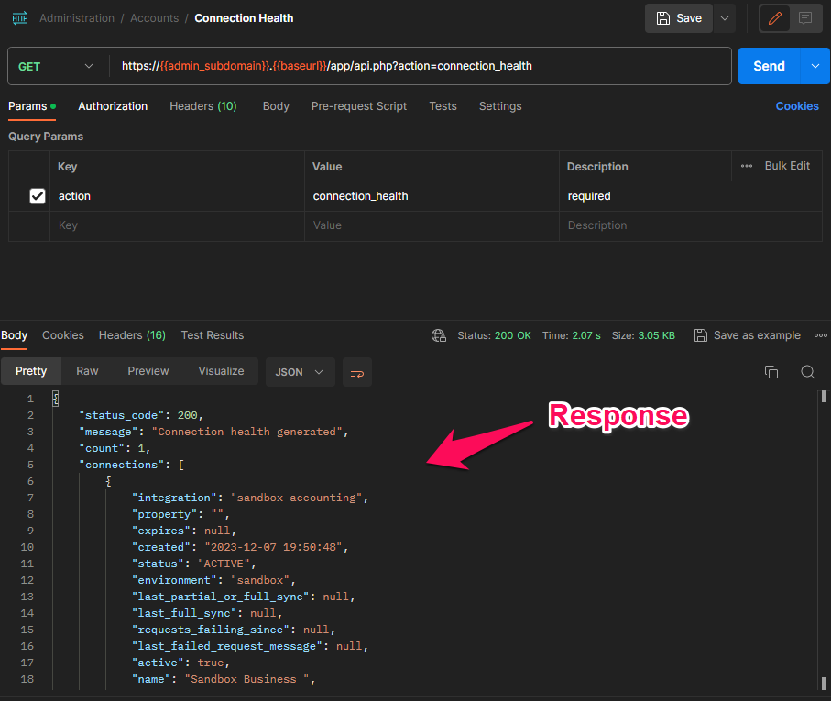Open the GET method dropdown
The height and width of the screenshot is (701, 831).
coord(56,66)
